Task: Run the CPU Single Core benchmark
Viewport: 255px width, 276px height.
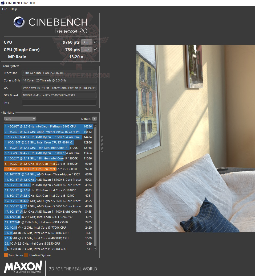Action: coord(87,50)
